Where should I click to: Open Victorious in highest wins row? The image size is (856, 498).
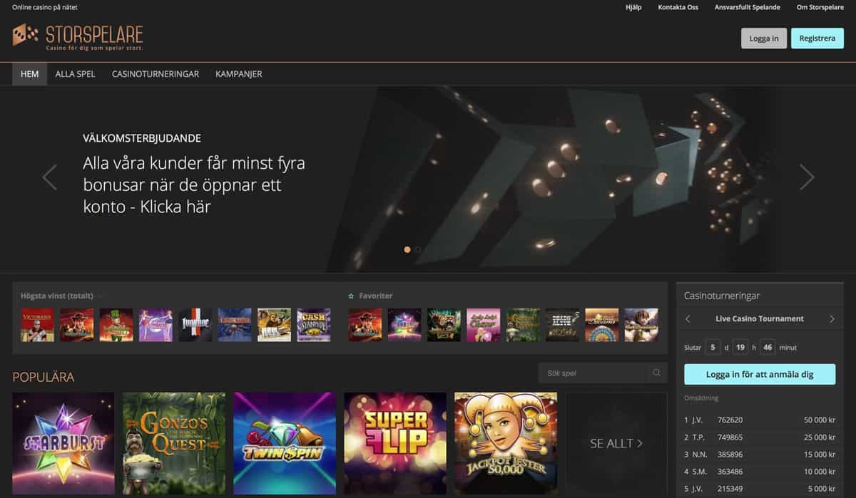tap(37, 325)
